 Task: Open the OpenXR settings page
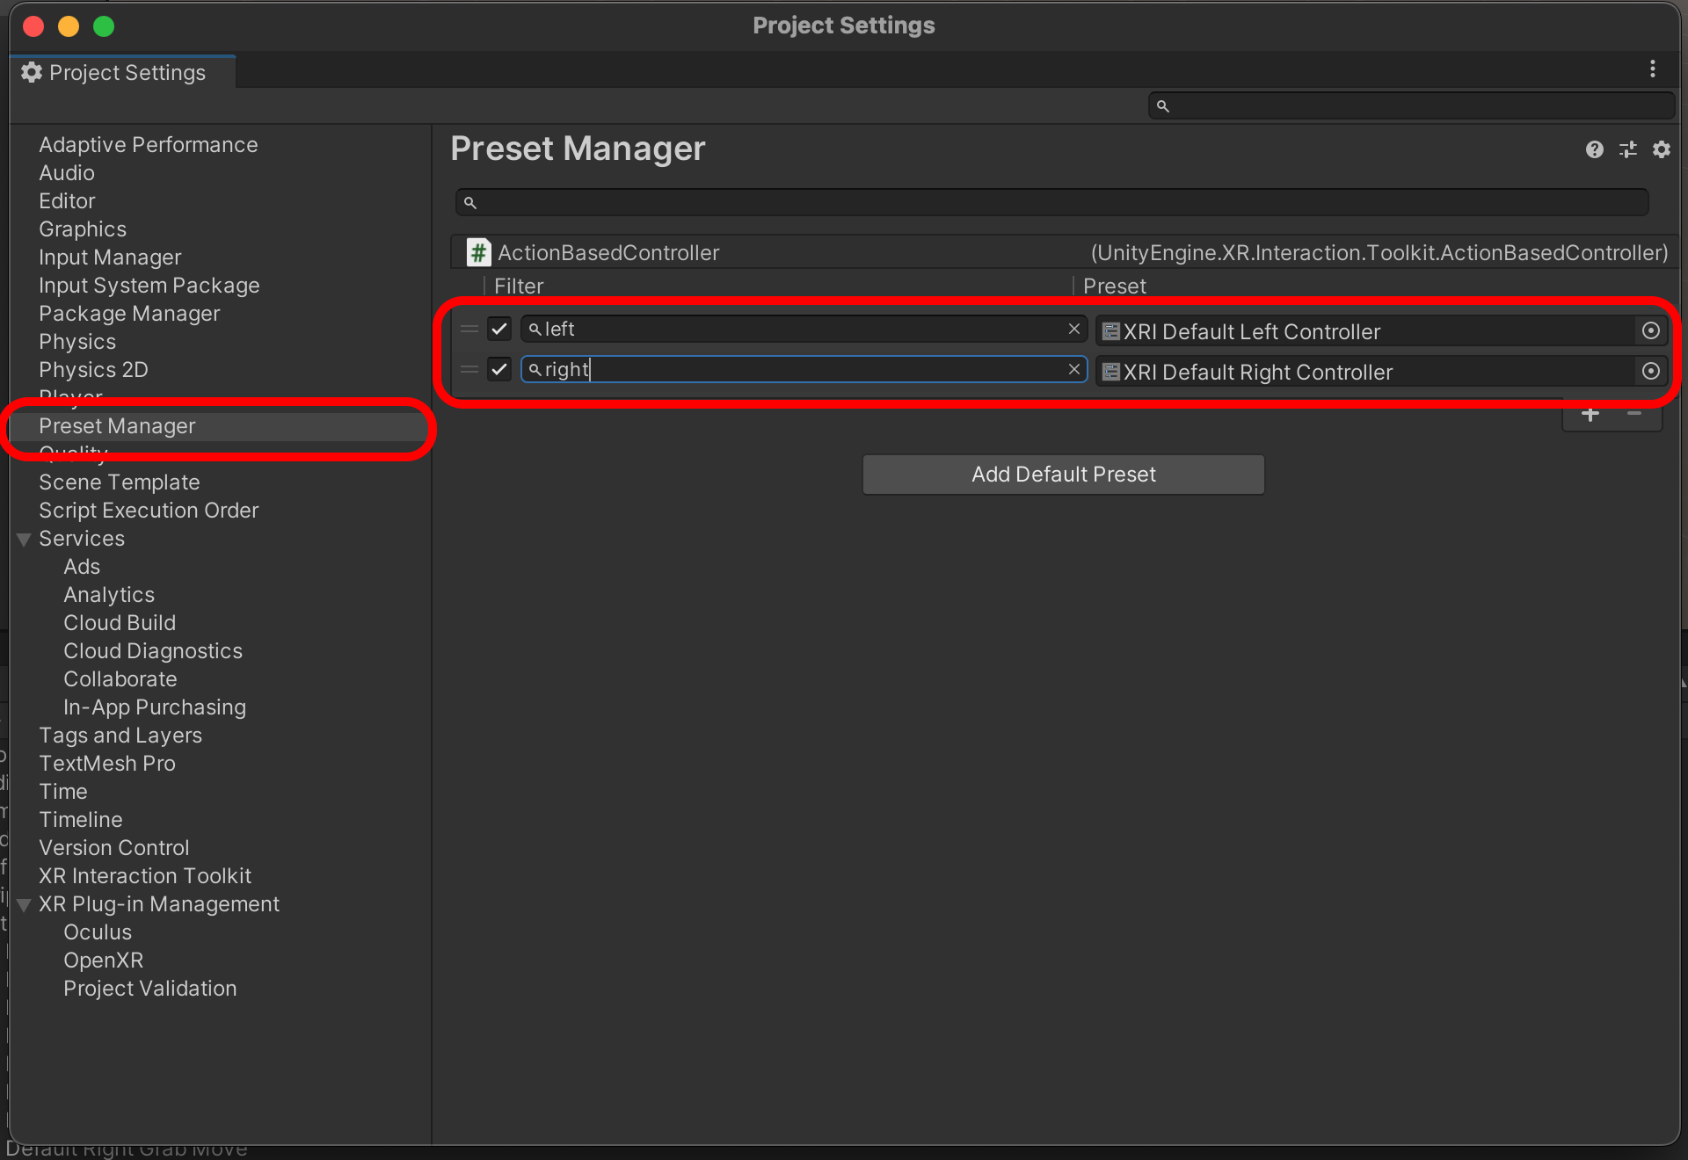click(x=103, y=961)
